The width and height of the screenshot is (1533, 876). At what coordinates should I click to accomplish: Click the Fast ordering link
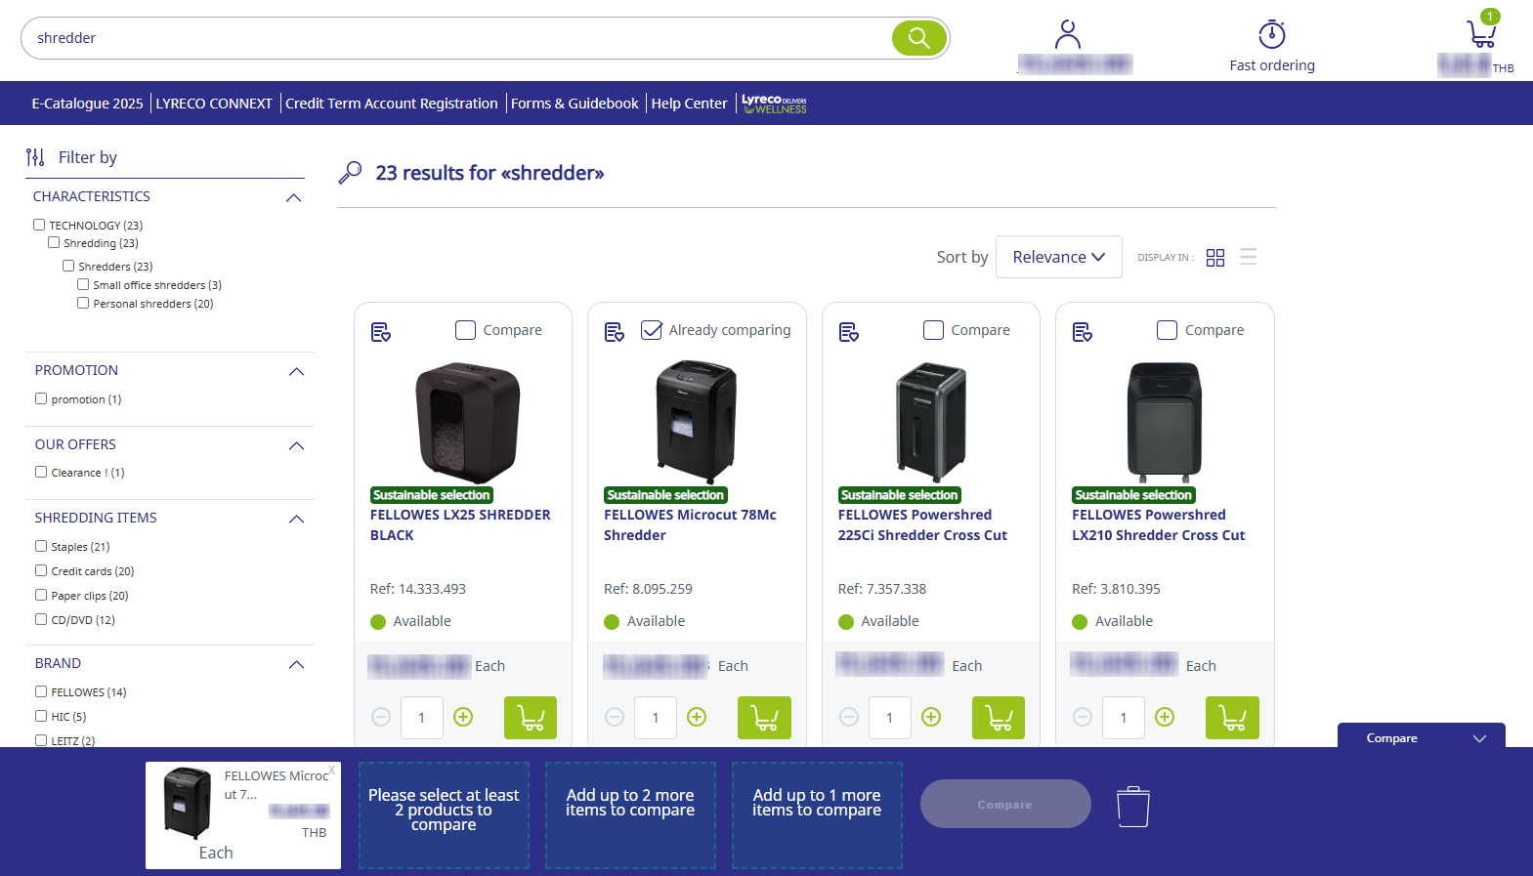pos(1271,65)
